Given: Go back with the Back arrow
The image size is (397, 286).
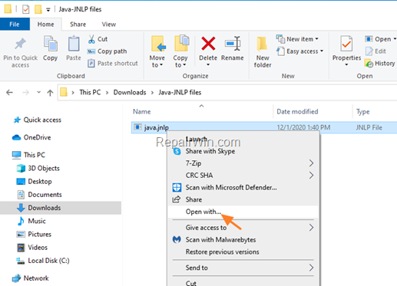Looking at the screenshot, I should pyautogui.click(x=9, y=92).
